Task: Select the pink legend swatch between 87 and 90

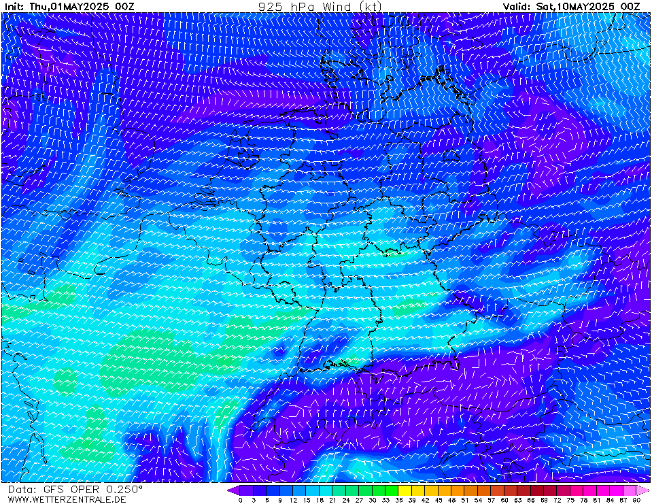Action: [630, 490]
